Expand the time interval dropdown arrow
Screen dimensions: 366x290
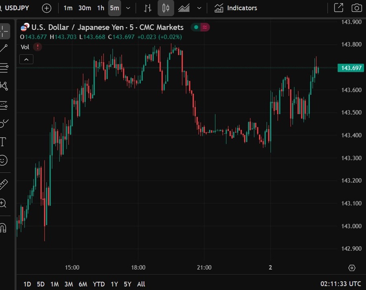pyautogui.click(x=129, y=8)
